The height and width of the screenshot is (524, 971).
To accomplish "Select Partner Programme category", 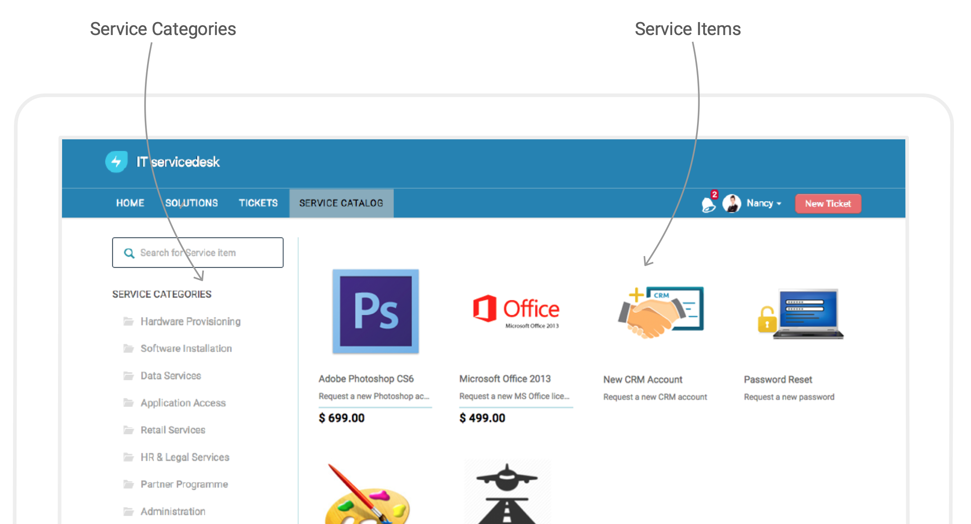I will [x=184, y=484].
